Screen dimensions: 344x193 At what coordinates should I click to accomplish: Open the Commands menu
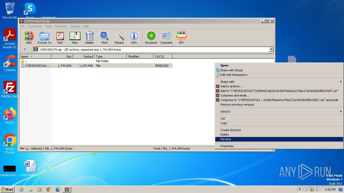point(35,26)
